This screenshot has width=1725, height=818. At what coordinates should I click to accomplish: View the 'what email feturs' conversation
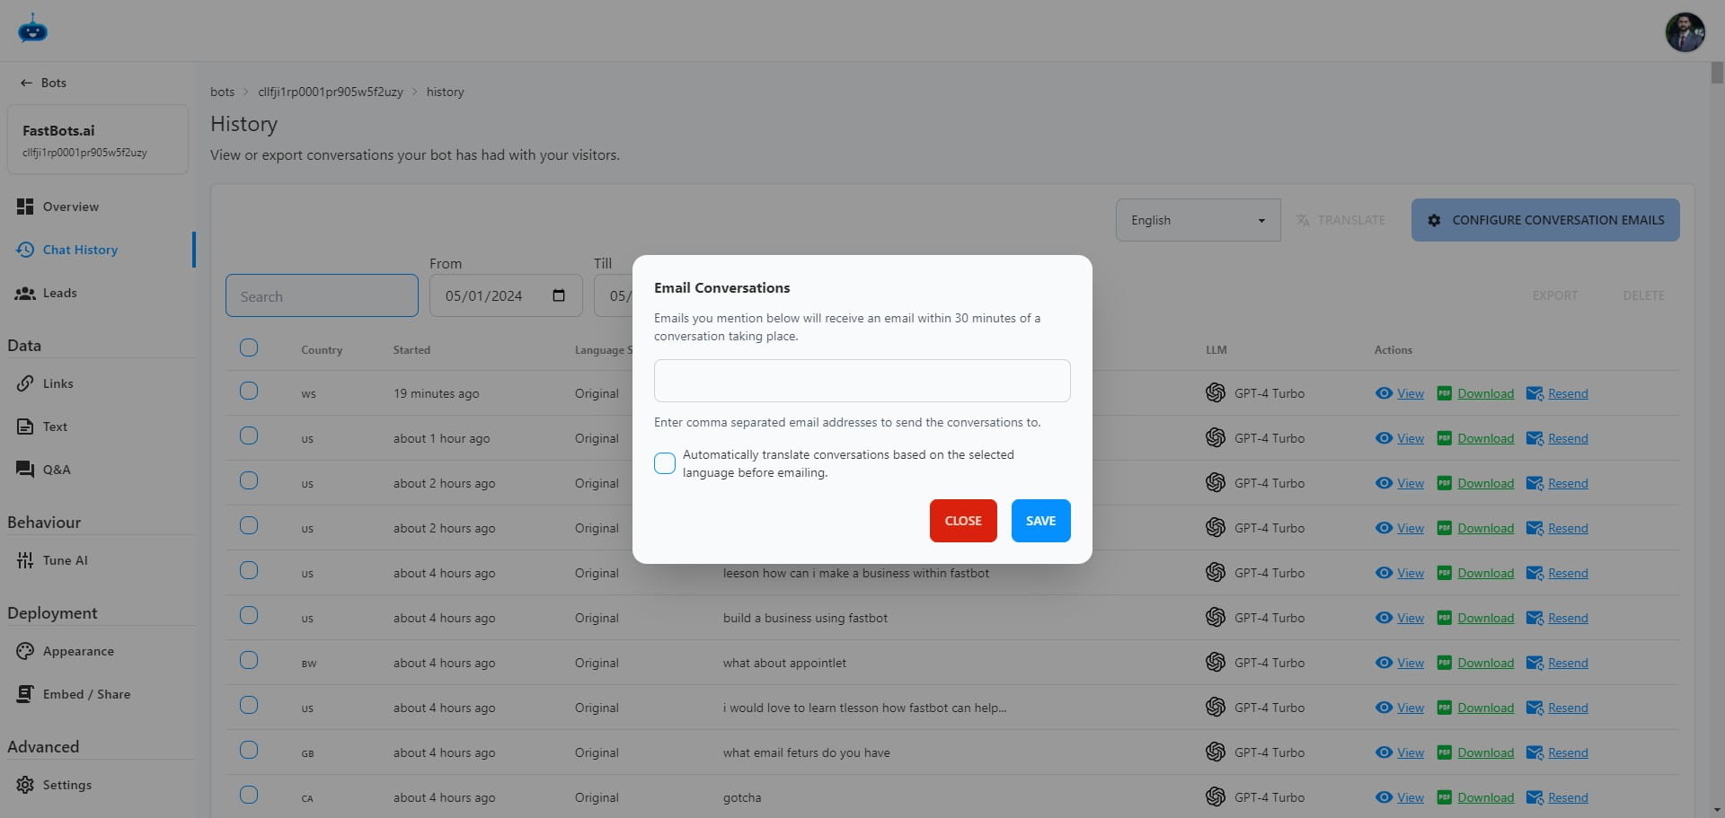coord(1410,752)
